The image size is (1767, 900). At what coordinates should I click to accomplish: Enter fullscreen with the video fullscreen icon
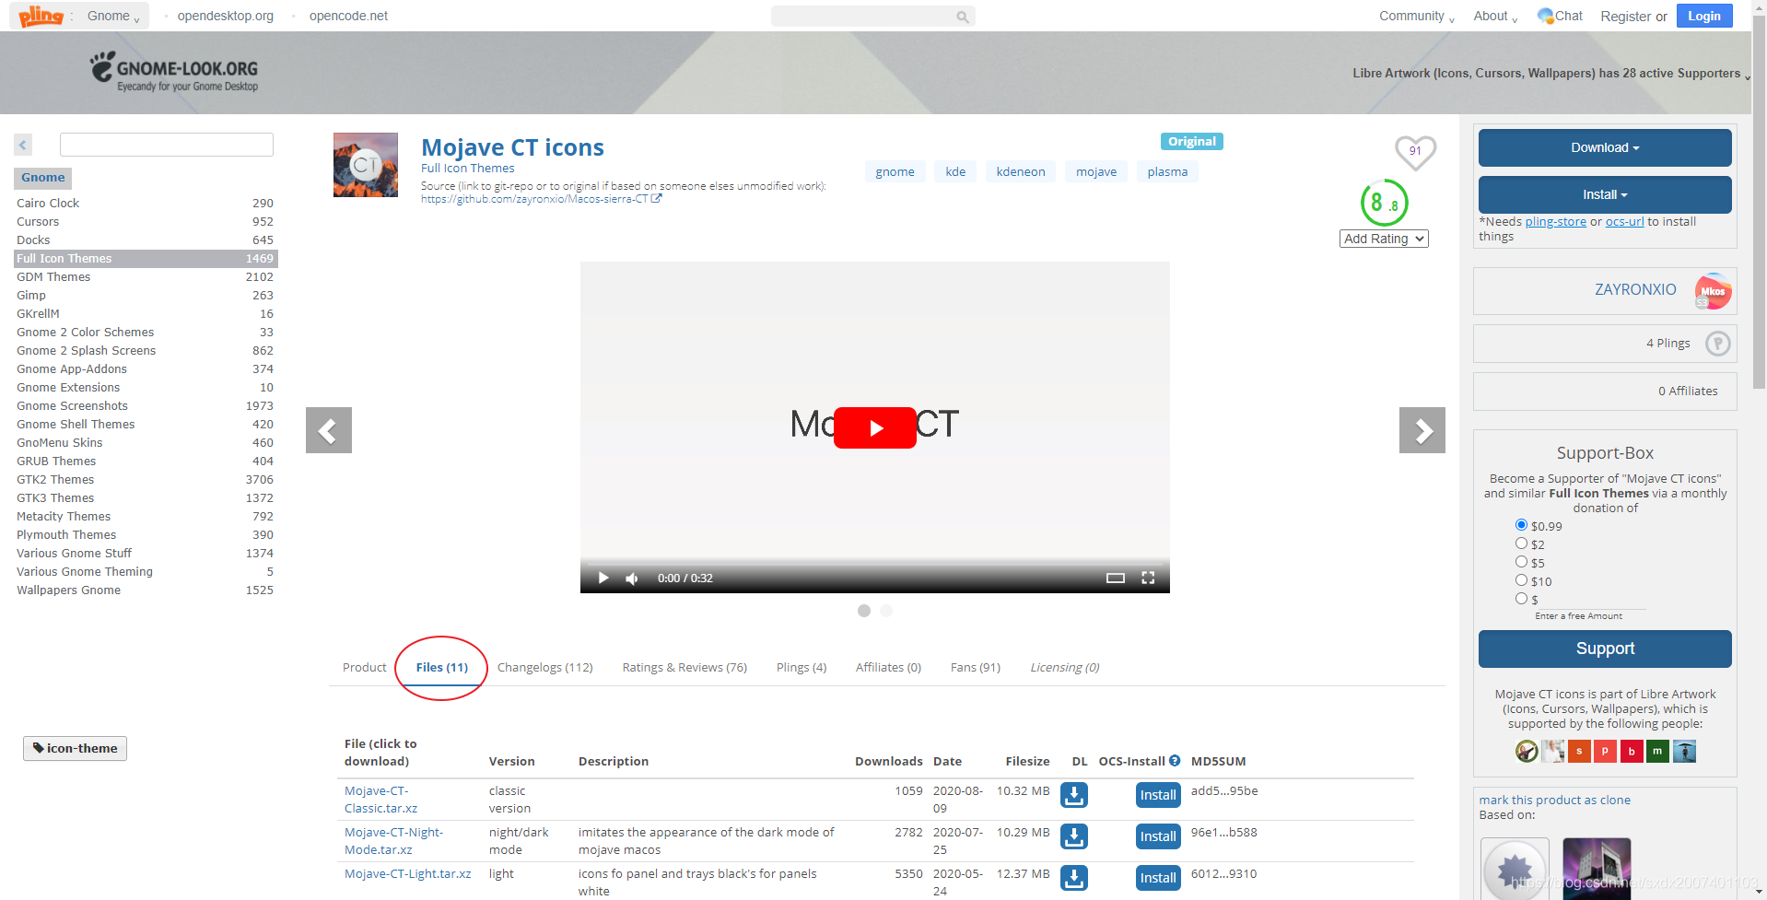tap(1148, 578)
